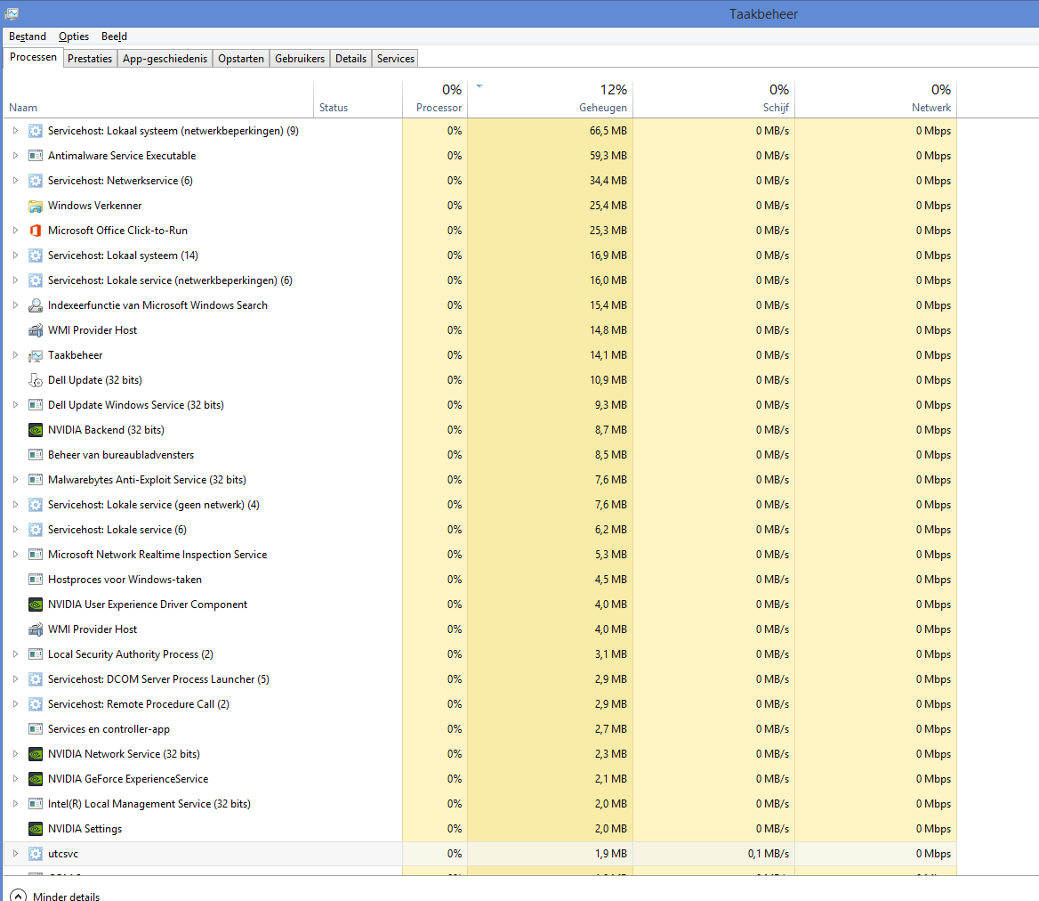Sort by the Processor column header
This screenshot has height=901, width=1039.
[435, 99]
